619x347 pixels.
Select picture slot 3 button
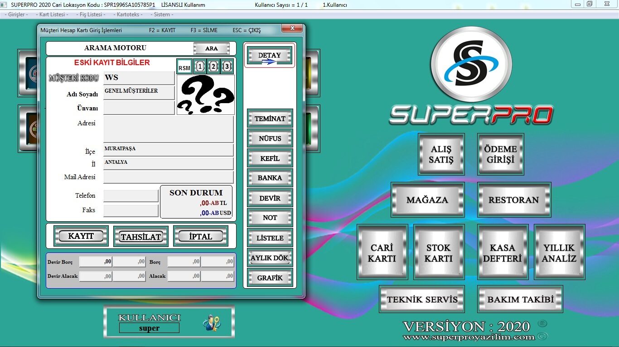227,67
